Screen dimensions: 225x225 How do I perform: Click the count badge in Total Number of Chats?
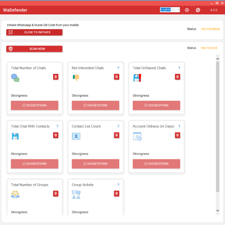click(x=56, y=77)
